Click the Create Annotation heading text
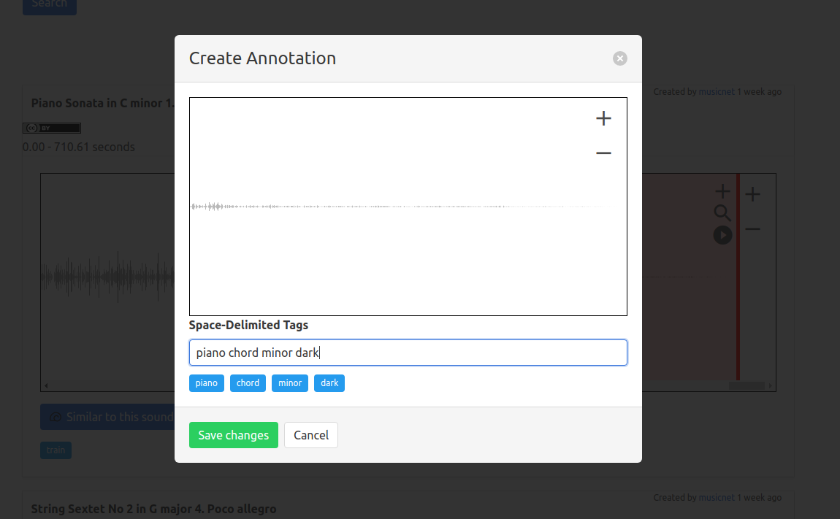The height and width of the screenshot is (519, 840). (x=262, y=58)
